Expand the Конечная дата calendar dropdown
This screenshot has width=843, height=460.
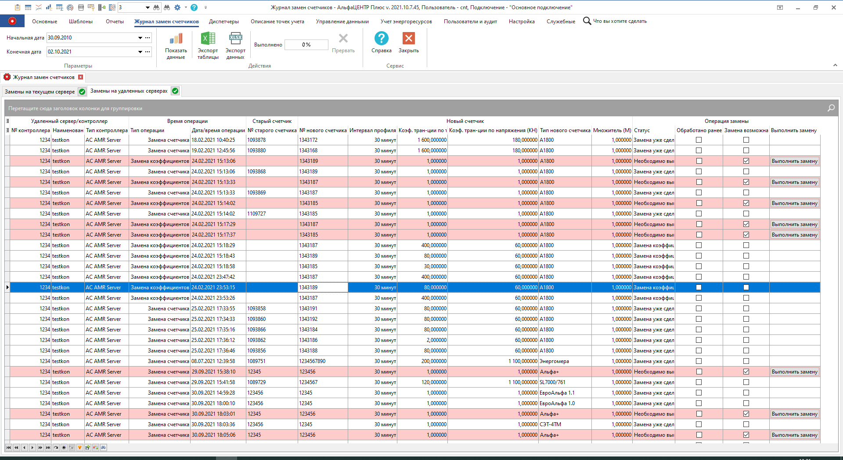coord(139,52)
